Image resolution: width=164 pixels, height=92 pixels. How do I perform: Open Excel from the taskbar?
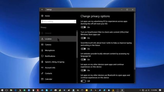[x=25, y=90]
